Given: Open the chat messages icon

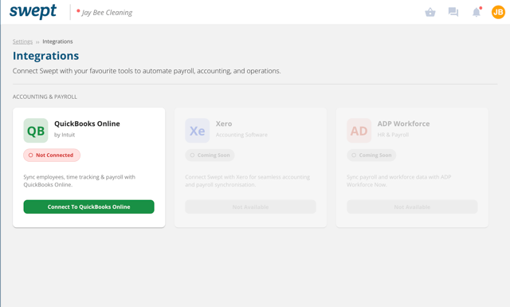Looking at the screenshot, I should click(x=453, y=13).
